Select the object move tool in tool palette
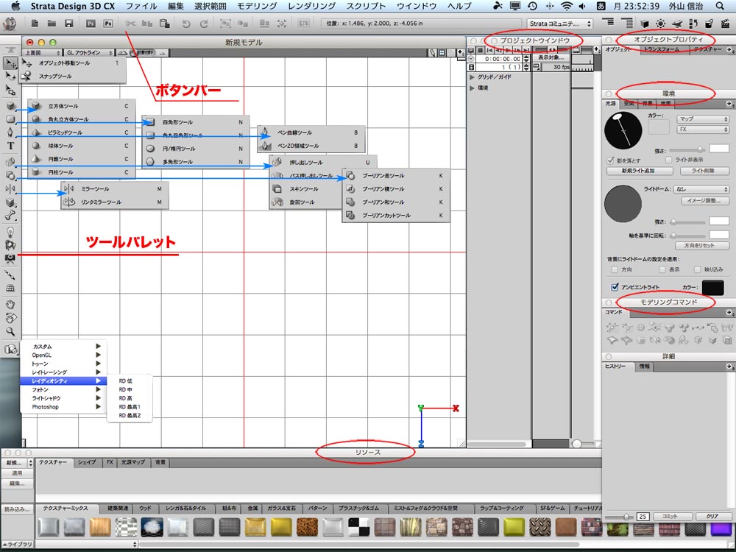 coord(10,63)
